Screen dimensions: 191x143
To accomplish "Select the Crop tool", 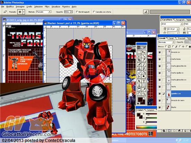I will [139, 60].
